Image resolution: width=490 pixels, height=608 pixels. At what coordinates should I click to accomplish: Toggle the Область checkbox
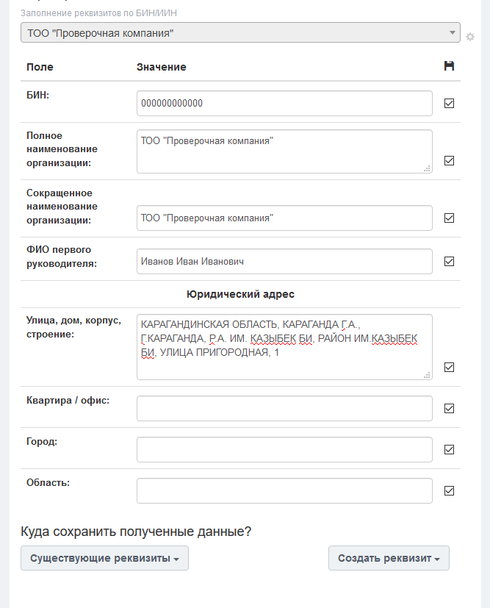(x=450, y=491)
